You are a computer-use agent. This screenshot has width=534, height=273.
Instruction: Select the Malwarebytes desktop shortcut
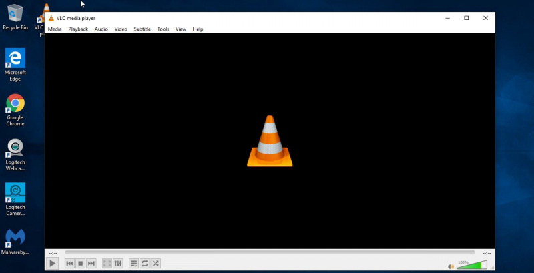15,242
